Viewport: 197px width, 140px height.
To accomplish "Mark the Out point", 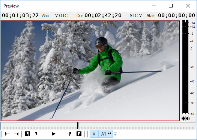I will (x=79, y=134).
